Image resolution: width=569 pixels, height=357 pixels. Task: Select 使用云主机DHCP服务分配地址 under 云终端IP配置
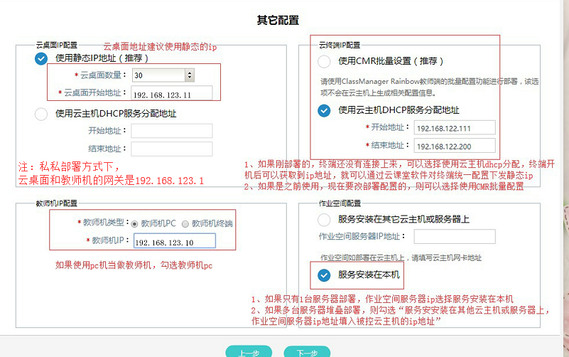325,110
